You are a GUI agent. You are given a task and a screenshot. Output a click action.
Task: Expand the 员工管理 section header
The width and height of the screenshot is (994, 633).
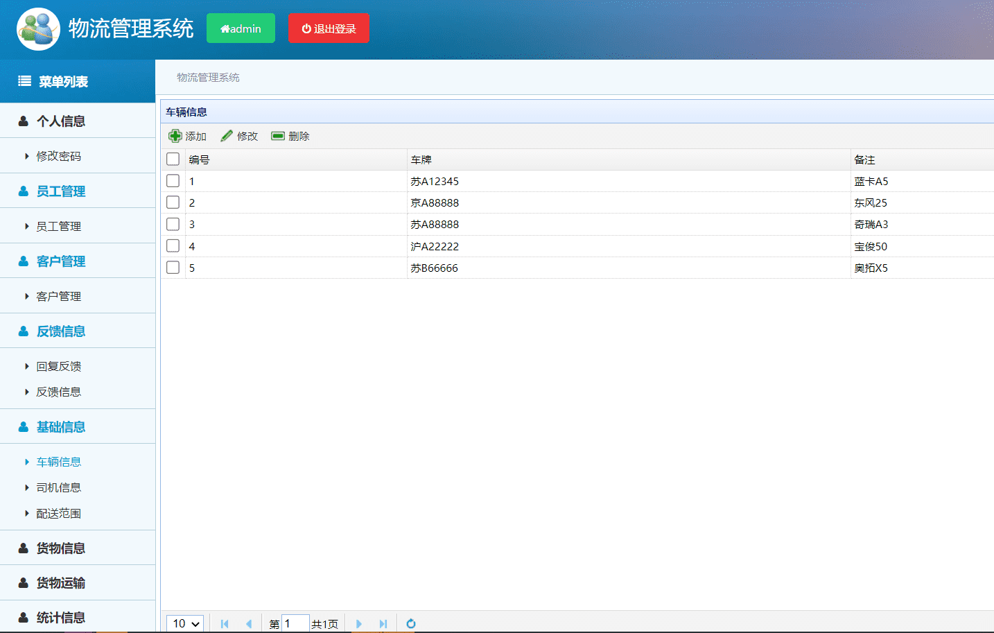78,191
